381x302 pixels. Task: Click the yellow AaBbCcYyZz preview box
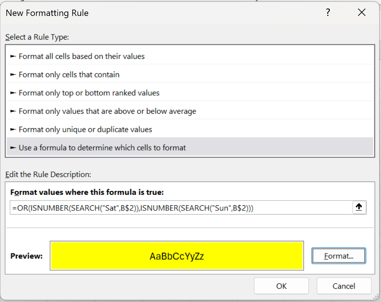177,256
